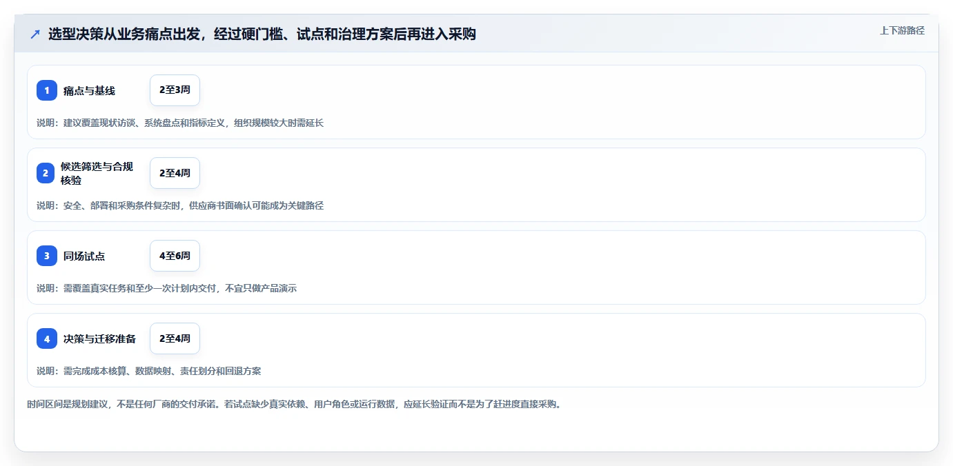Click the step 1 number badge
This screenshot has height=466, width=953.
pos(47,90)
